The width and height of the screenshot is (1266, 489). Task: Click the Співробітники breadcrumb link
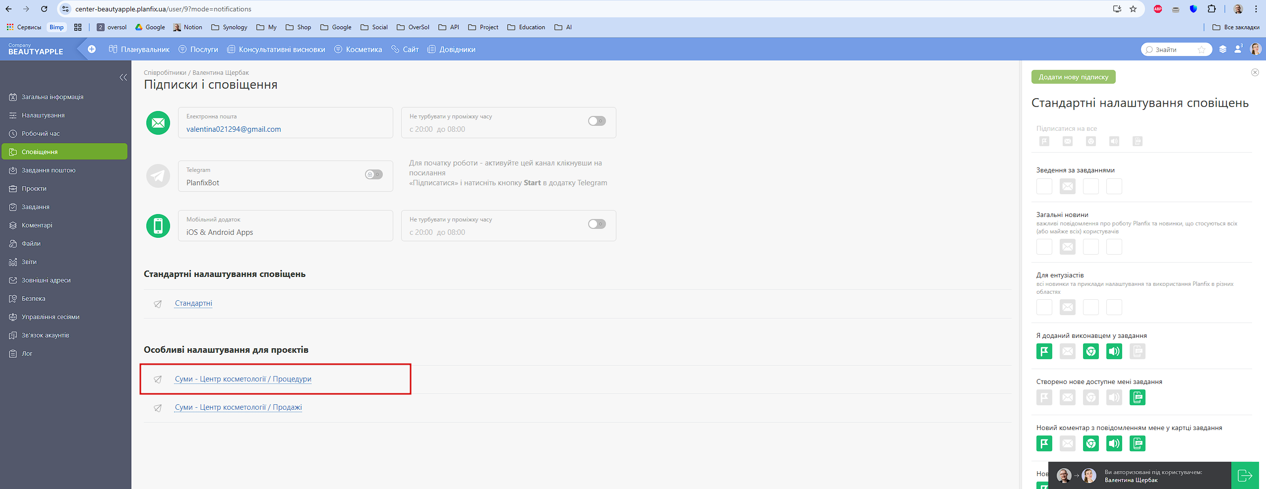tap(165, 72)
